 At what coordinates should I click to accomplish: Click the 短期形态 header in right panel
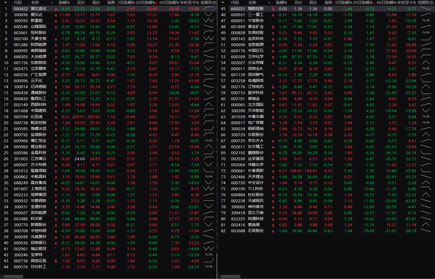(x=426, y=3)
